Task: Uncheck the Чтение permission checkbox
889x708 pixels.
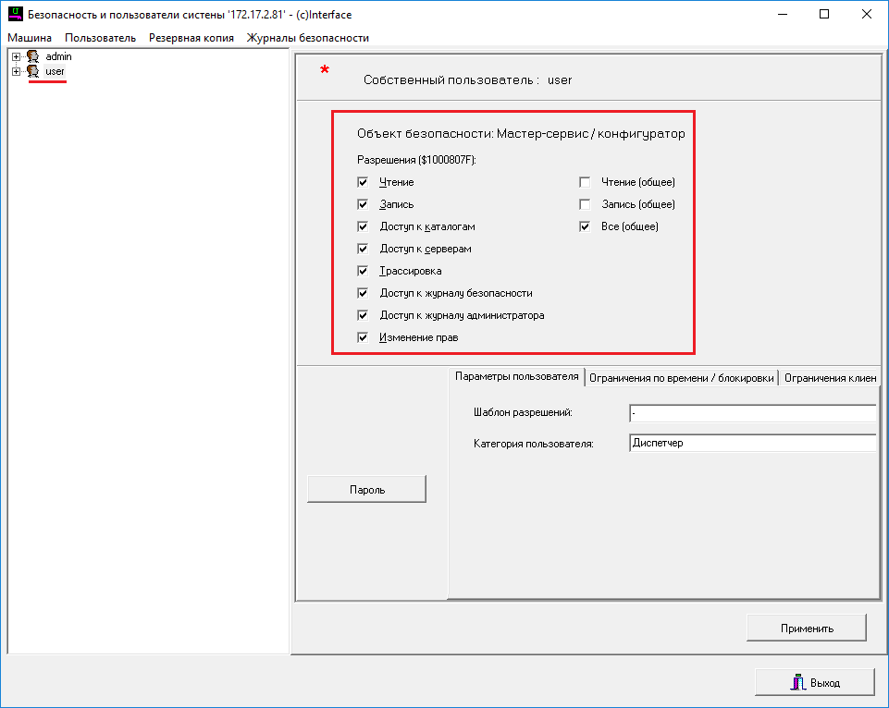Action: pos(363,183)
